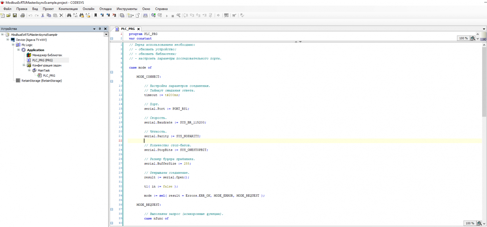Collapse the Application tree node

tap(19, 50)
